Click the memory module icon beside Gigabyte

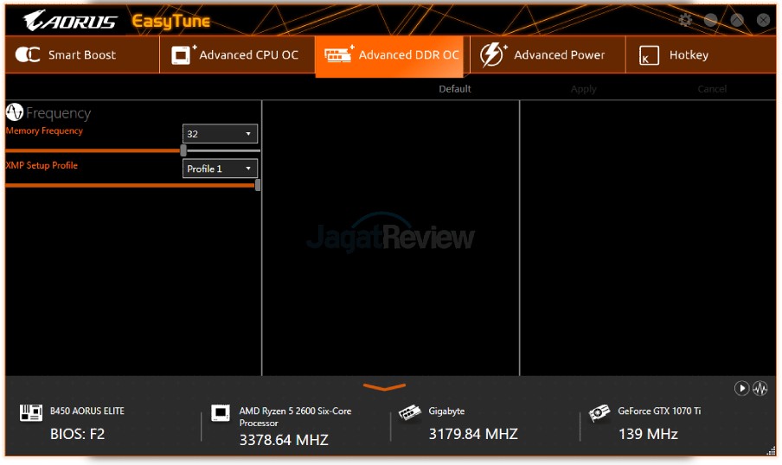coord(410,413)
